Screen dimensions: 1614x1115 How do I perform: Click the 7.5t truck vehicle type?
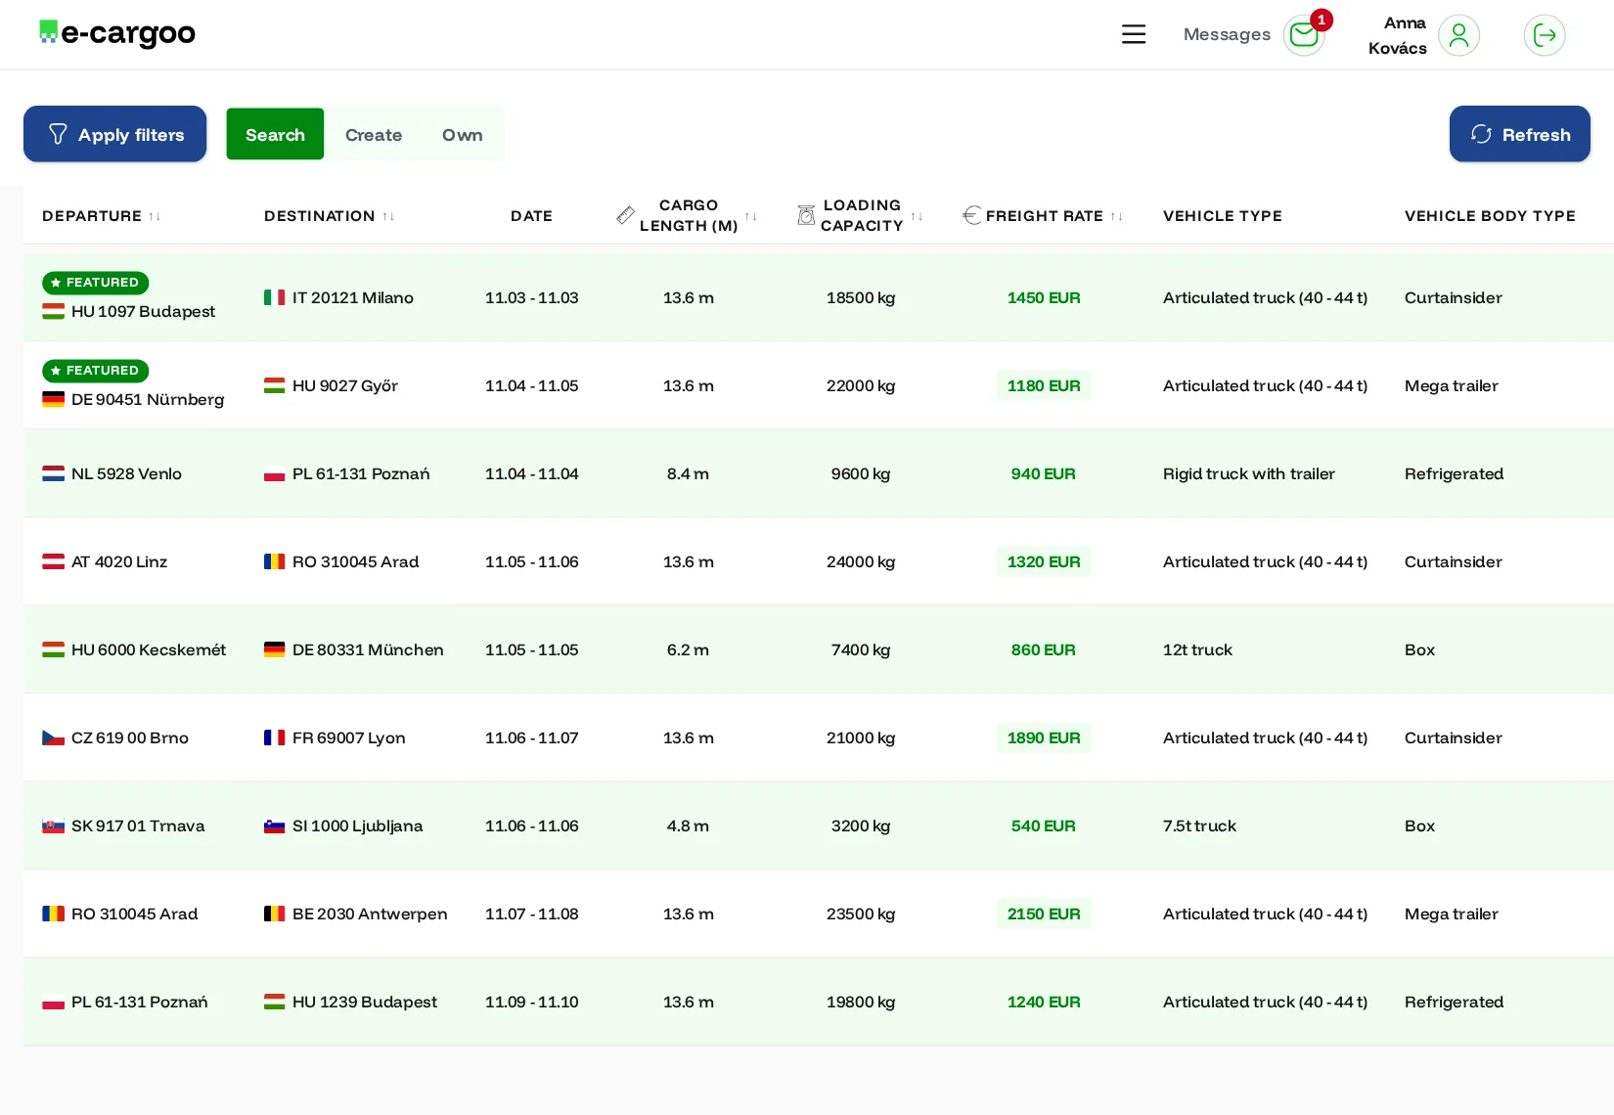[1199, 825]
